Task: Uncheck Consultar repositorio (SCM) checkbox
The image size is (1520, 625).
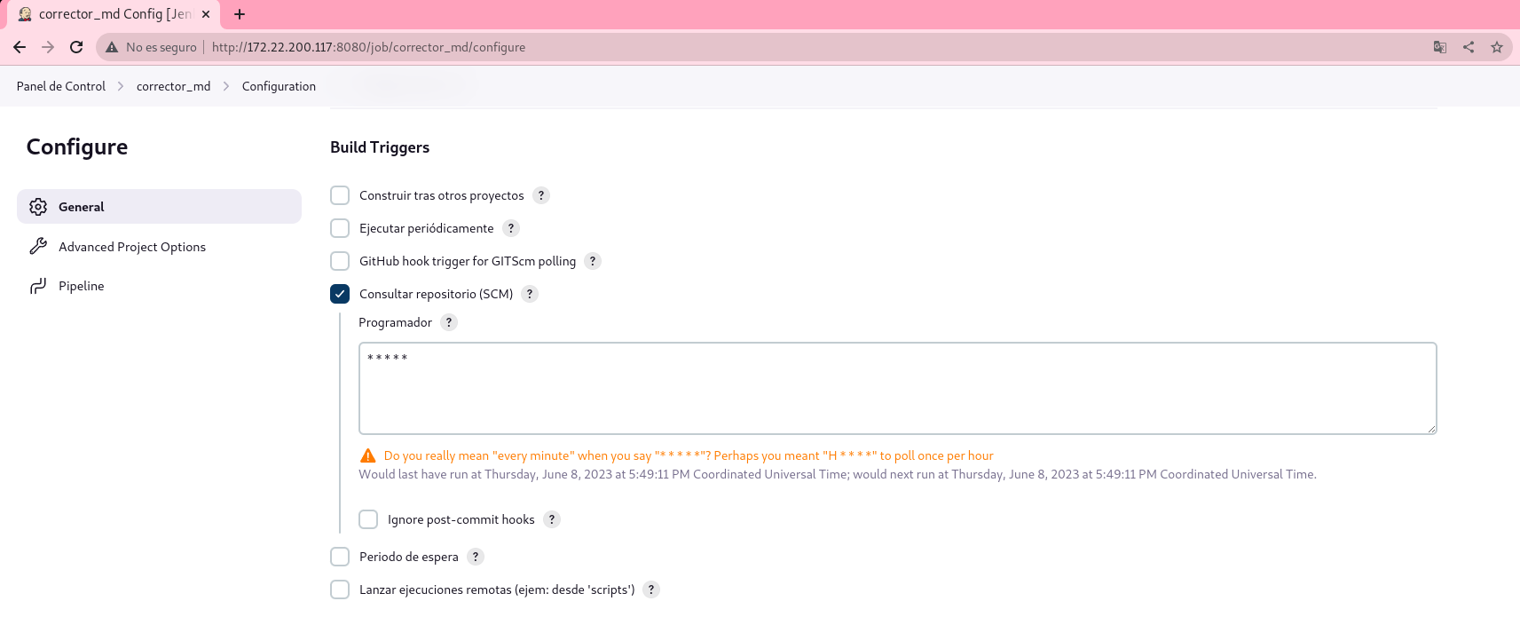Action: (x=340, y=294)
